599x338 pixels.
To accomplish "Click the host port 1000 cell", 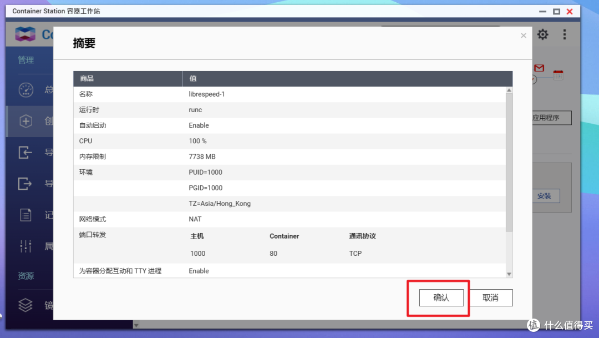I will 198,254.
